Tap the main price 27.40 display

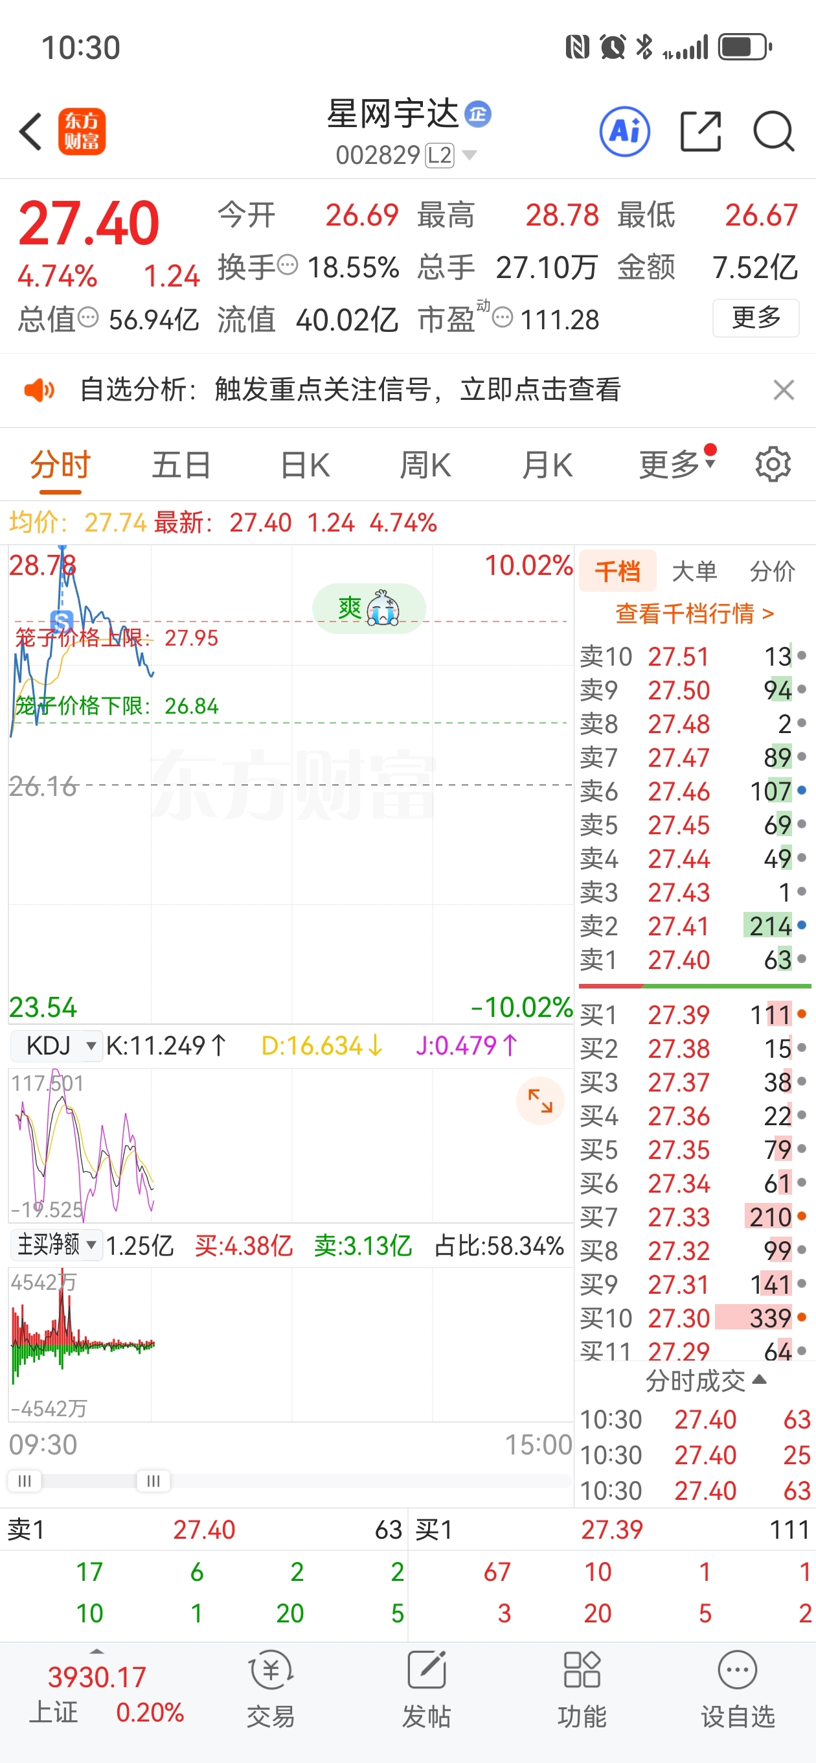(89, 223)
